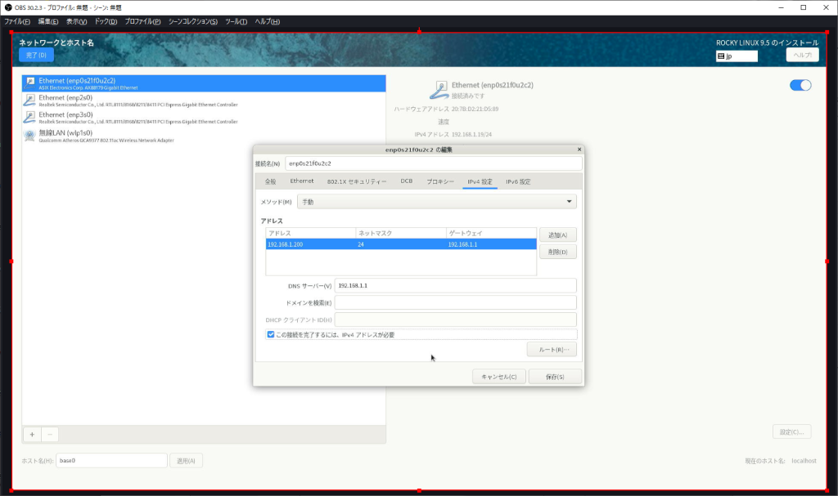This screenshot has width=838, height=496.
Task: Click the keyboard layout jp indicator
Action: [x=737, y=56]
